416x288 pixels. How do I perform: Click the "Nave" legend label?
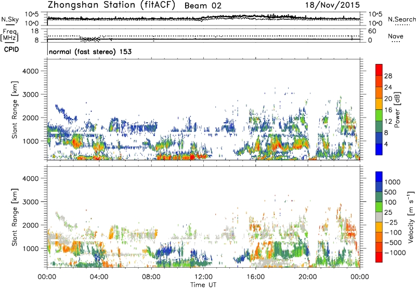pyautogui.click(x=396, y=36)
